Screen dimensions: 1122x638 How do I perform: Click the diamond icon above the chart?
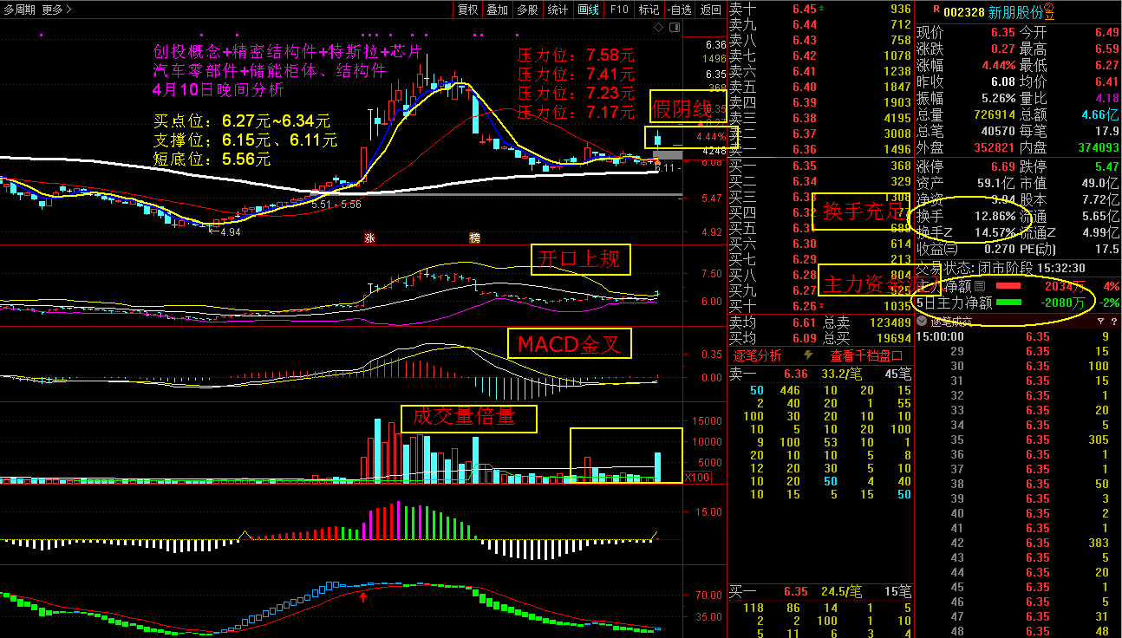pyautogui.click(x=658, y=28)
